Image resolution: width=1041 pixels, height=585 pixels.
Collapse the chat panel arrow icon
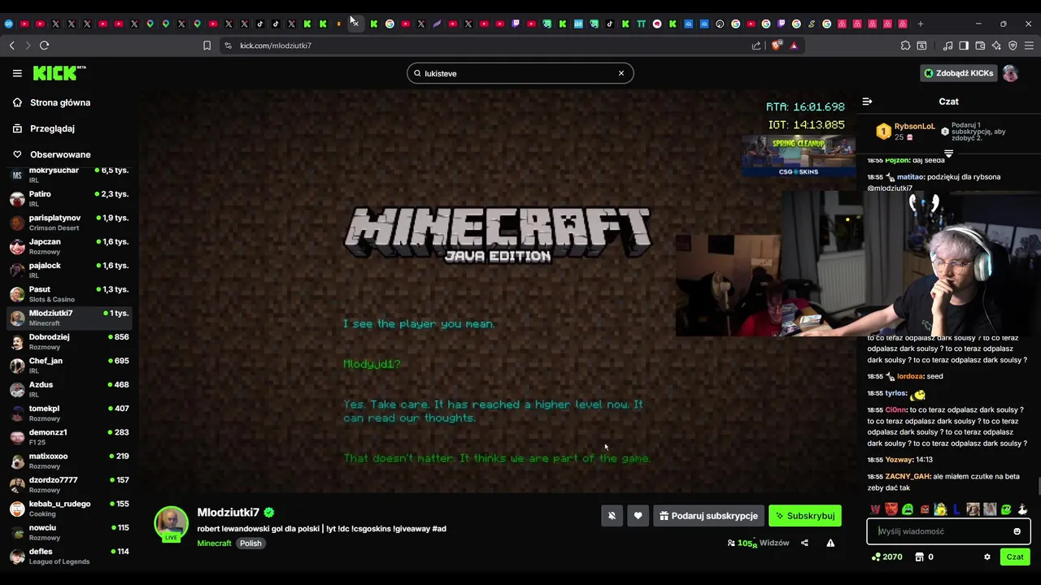(867, 102)
